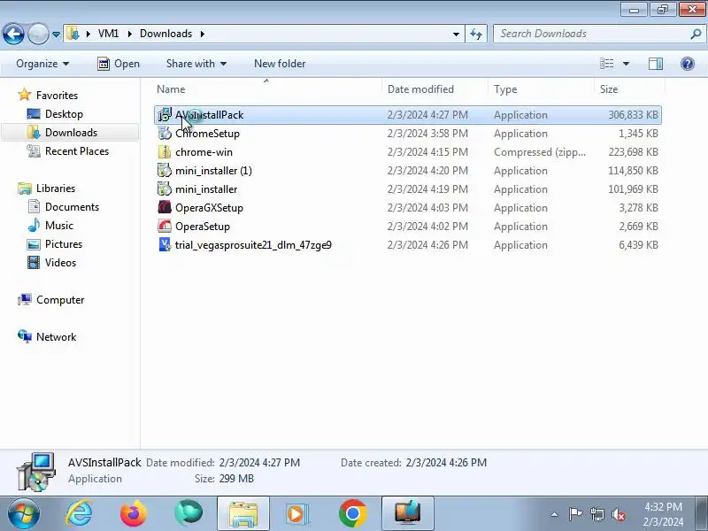The width and height of the screenshot is (708, 531).
Task: Show hidden tray icons arrow
Action: [x=554, y=514]
